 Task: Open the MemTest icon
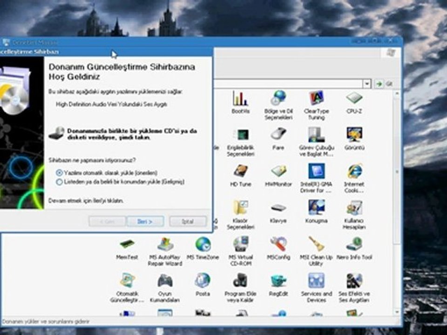(127, 244)
